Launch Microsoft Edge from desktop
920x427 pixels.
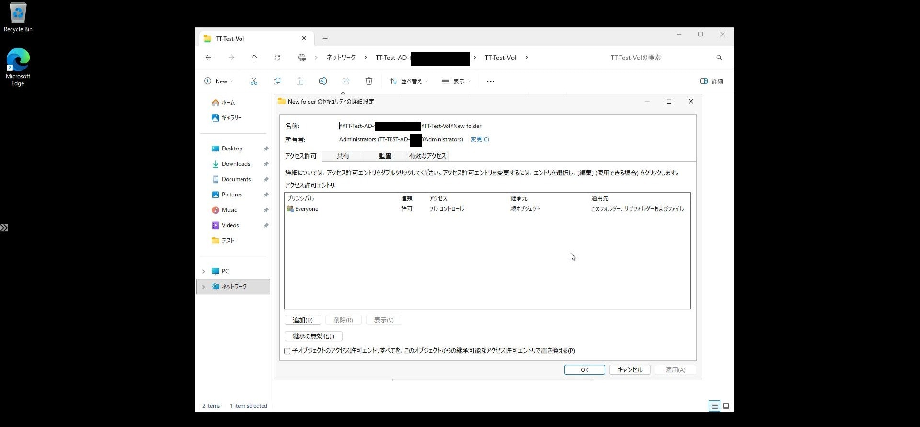coord(18,67)
